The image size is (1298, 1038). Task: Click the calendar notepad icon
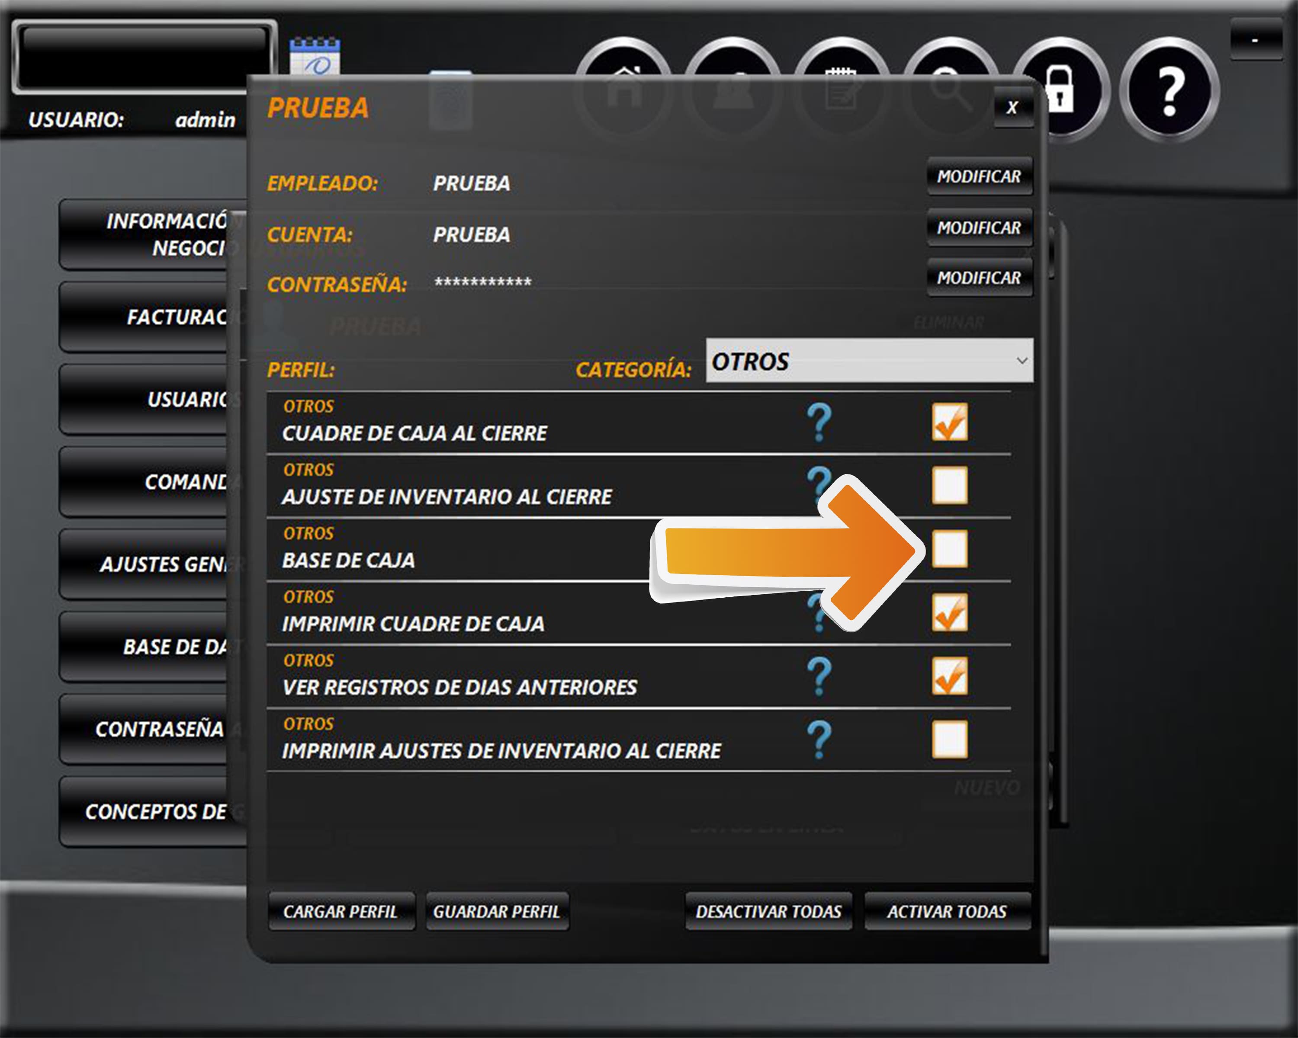pos(314,56)
